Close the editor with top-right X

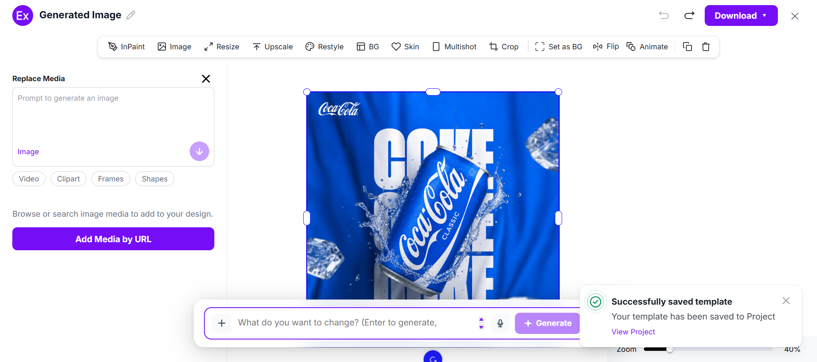click(x=795, y=16)
